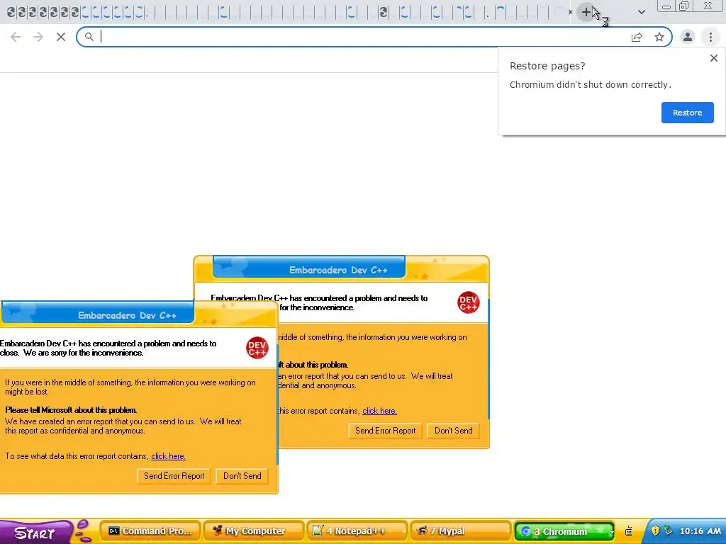Send Error Report in front Dev C++ dialog

point(174,476)
